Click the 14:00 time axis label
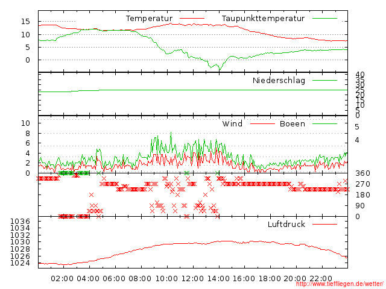Image resolution: width=386 pixels, height=289 pixels. point(218,279)
